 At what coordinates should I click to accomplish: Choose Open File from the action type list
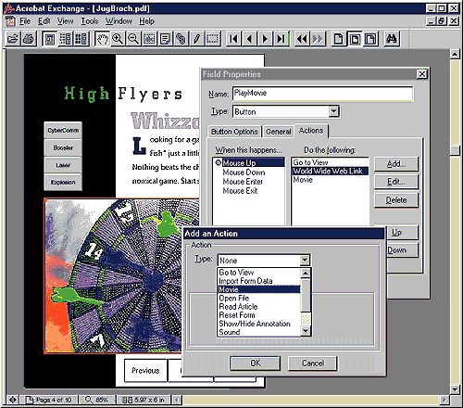pos(259,298)
